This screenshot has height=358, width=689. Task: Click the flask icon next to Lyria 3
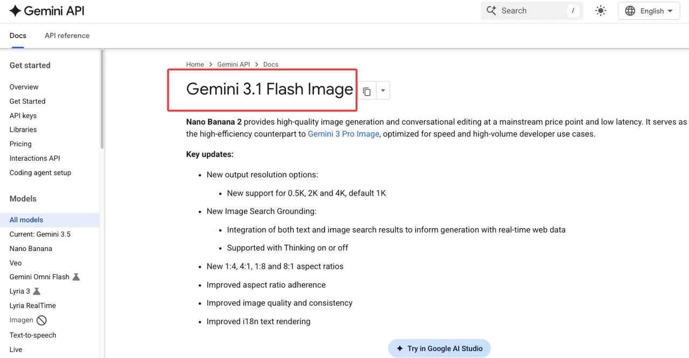(37, 291)
